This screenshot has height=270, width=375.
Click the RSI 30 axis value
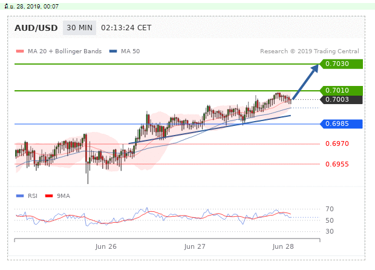(x=330, y=231)
